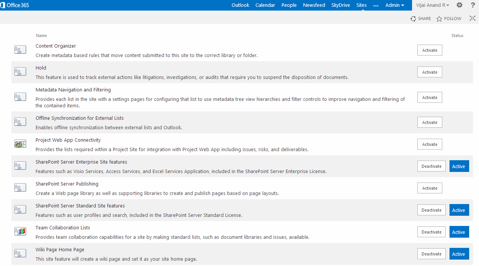Image resolution: width=479 pixels, height=266 pixels.
Task: Deactivate the Wiki Page Home Page feature
Action: (x=431, y=254)
